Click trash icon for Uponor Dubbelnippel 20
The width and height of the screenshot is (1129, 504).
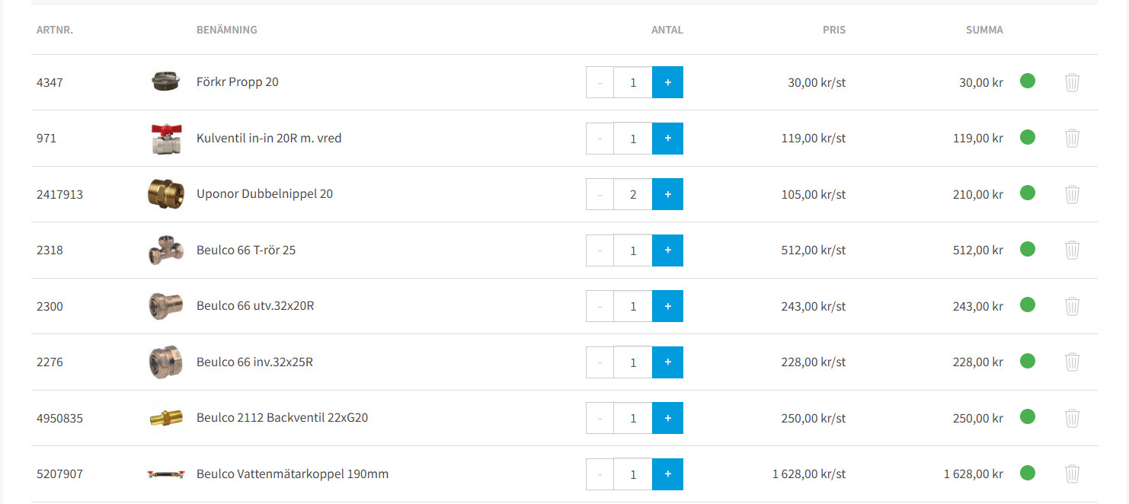coord(1072,194)
